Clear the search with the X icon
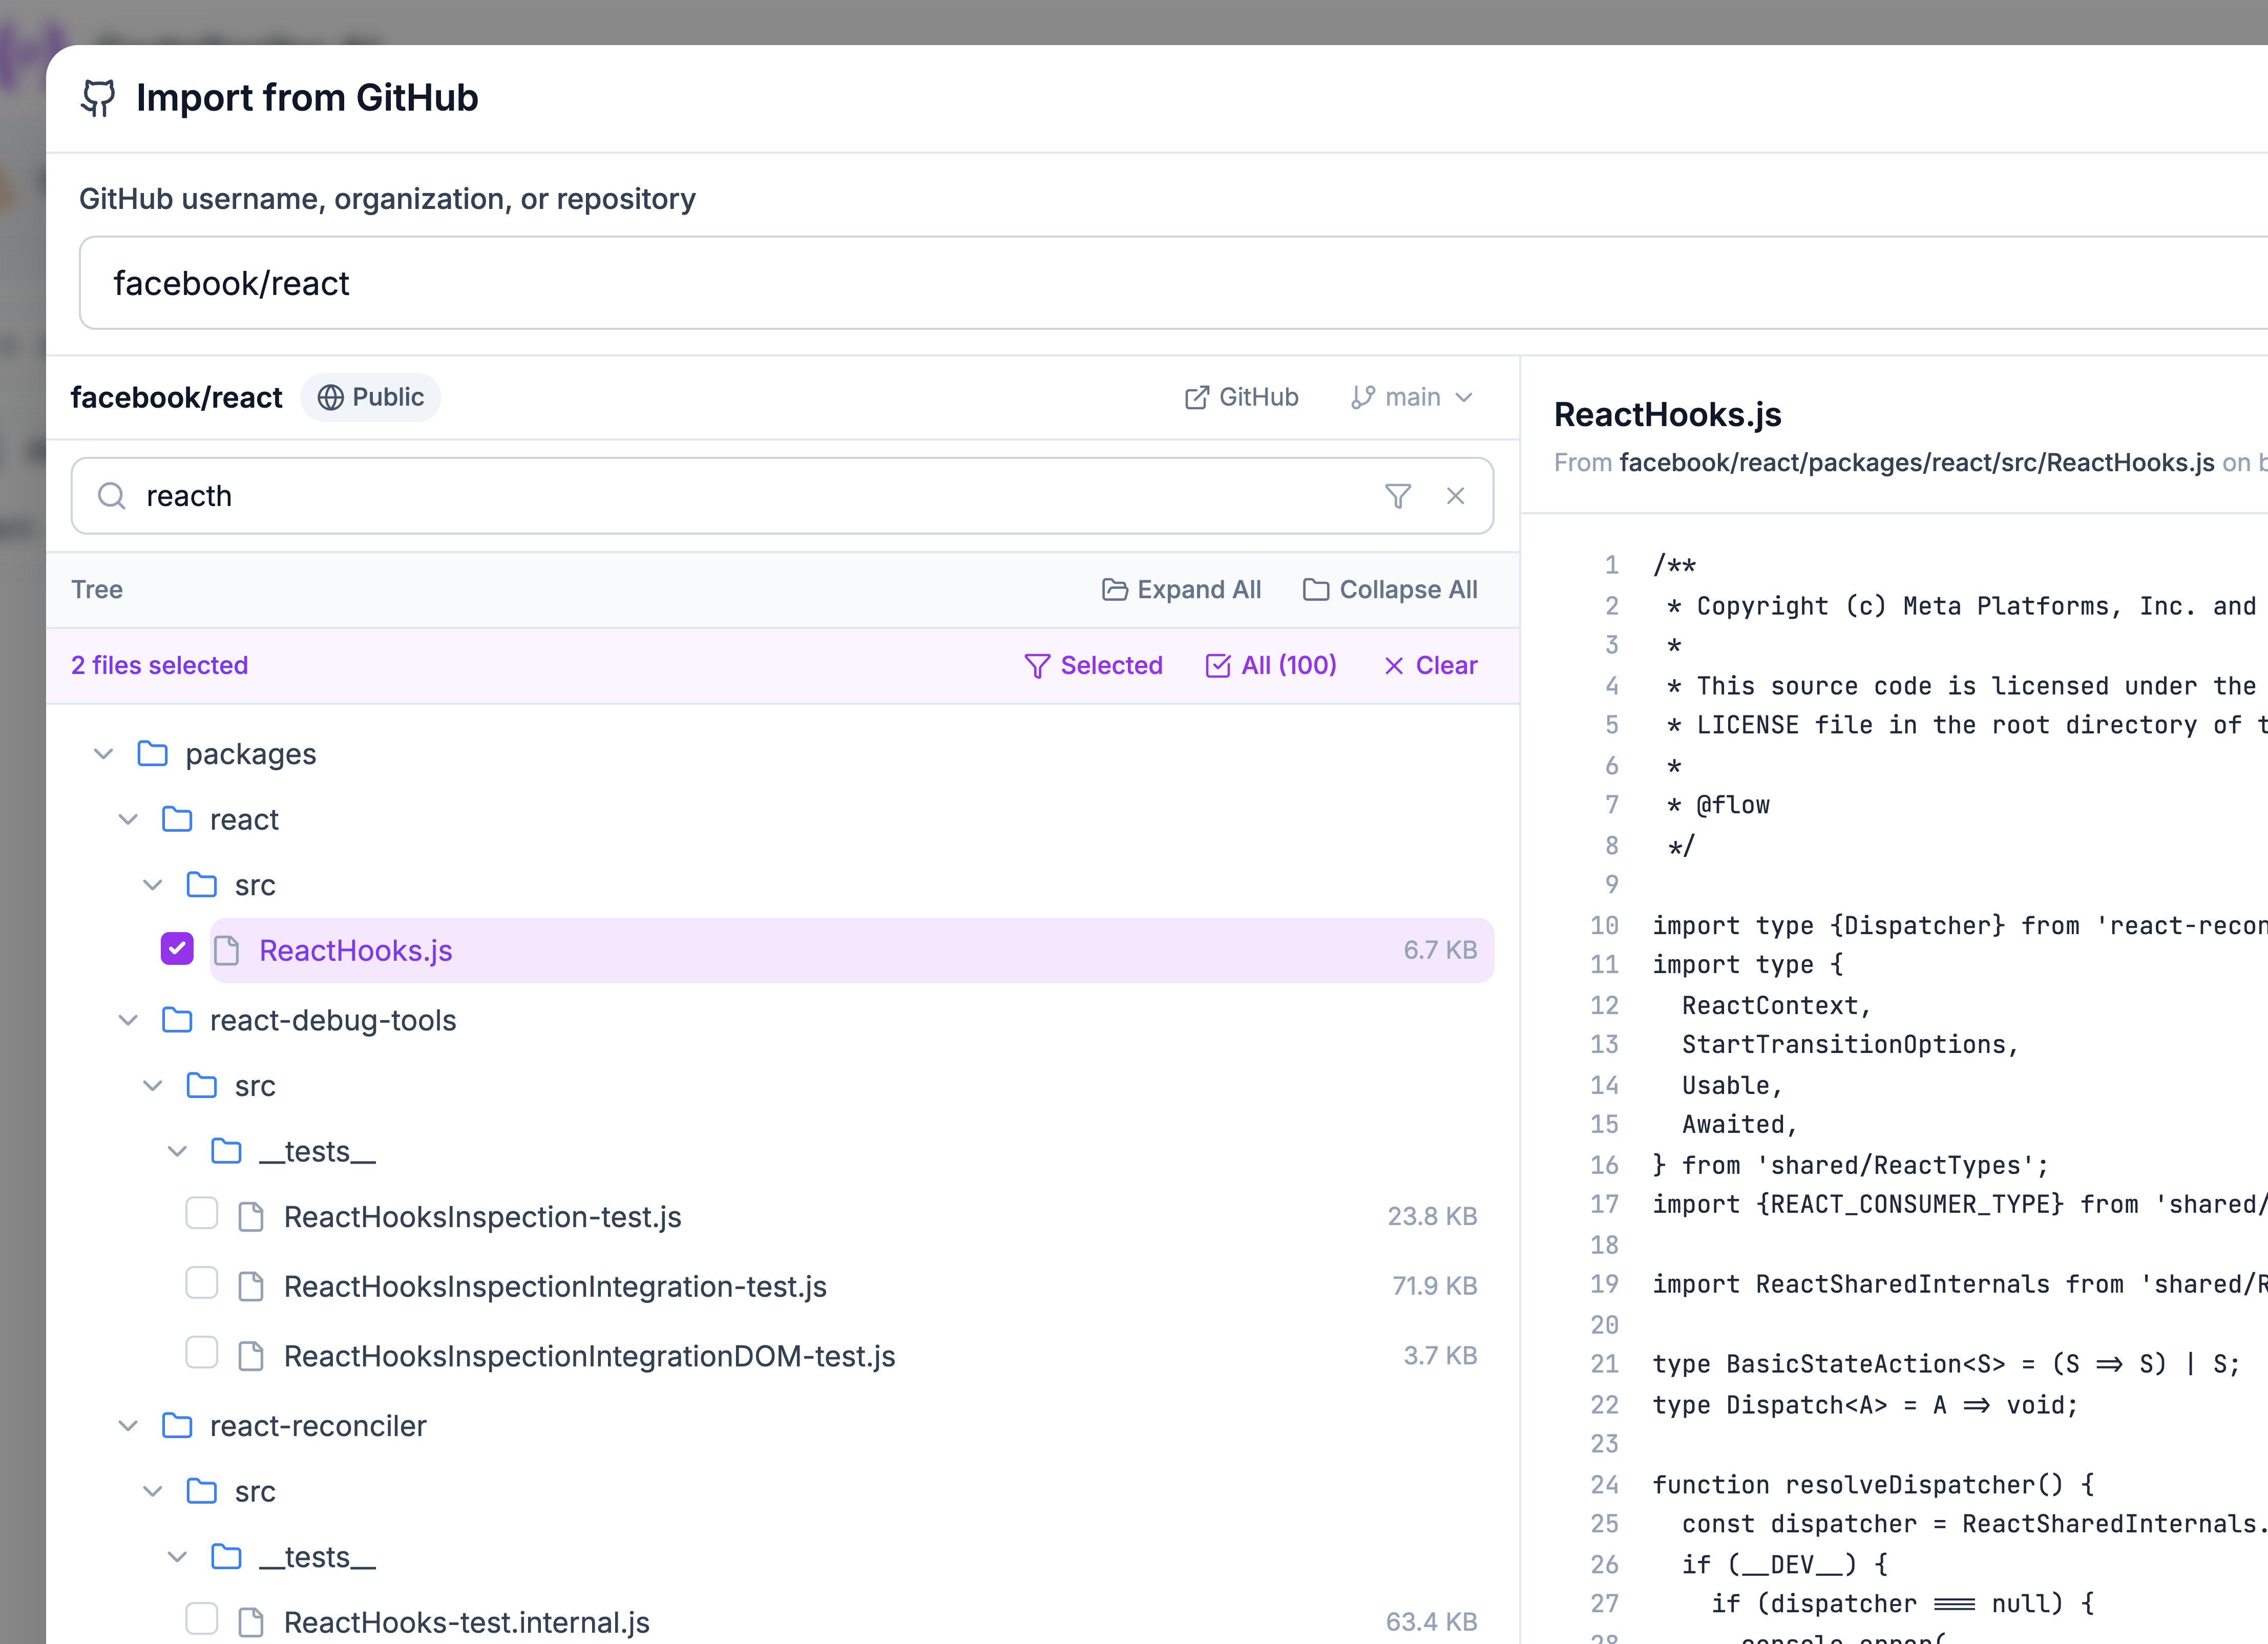The height and width of the screenshot is (1644, 2268). pyautogui.click(x=1455, y=495)
